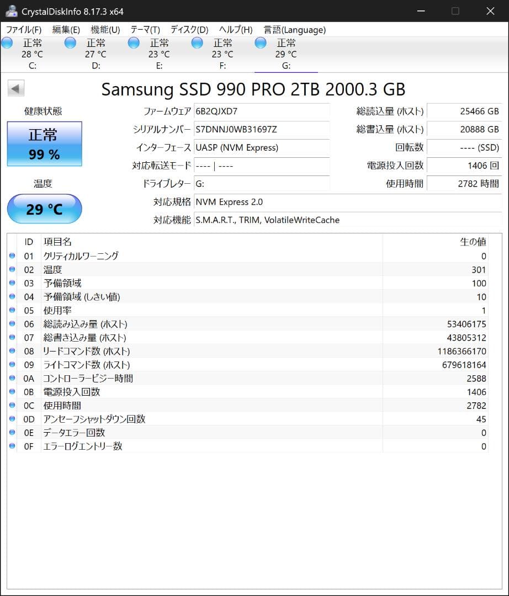Click the blue dot next to 温度 attribute
The image size is (509, 596).
(12, 269)
